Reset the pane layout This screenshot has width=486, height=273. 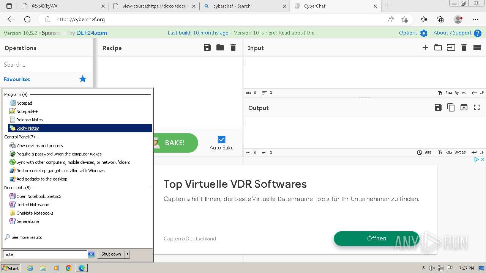(x=477, y=47)
